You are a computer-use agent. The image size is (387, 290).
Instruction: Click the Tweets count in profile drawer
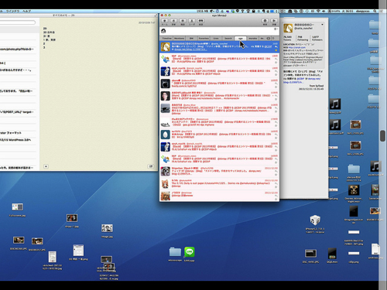pyautogui.click(x=288, y=38)
